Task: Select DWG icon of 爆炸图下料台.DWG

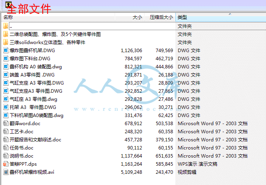Action: pyautogui.click(x=6, y=59)
